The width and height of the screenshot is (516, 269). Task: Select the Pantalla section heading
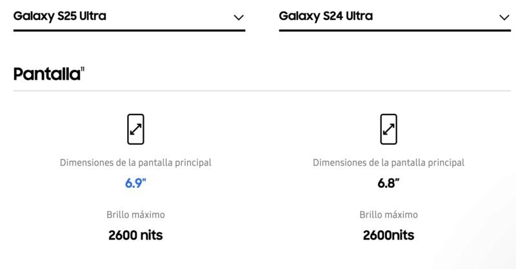[x=46, y=74]
